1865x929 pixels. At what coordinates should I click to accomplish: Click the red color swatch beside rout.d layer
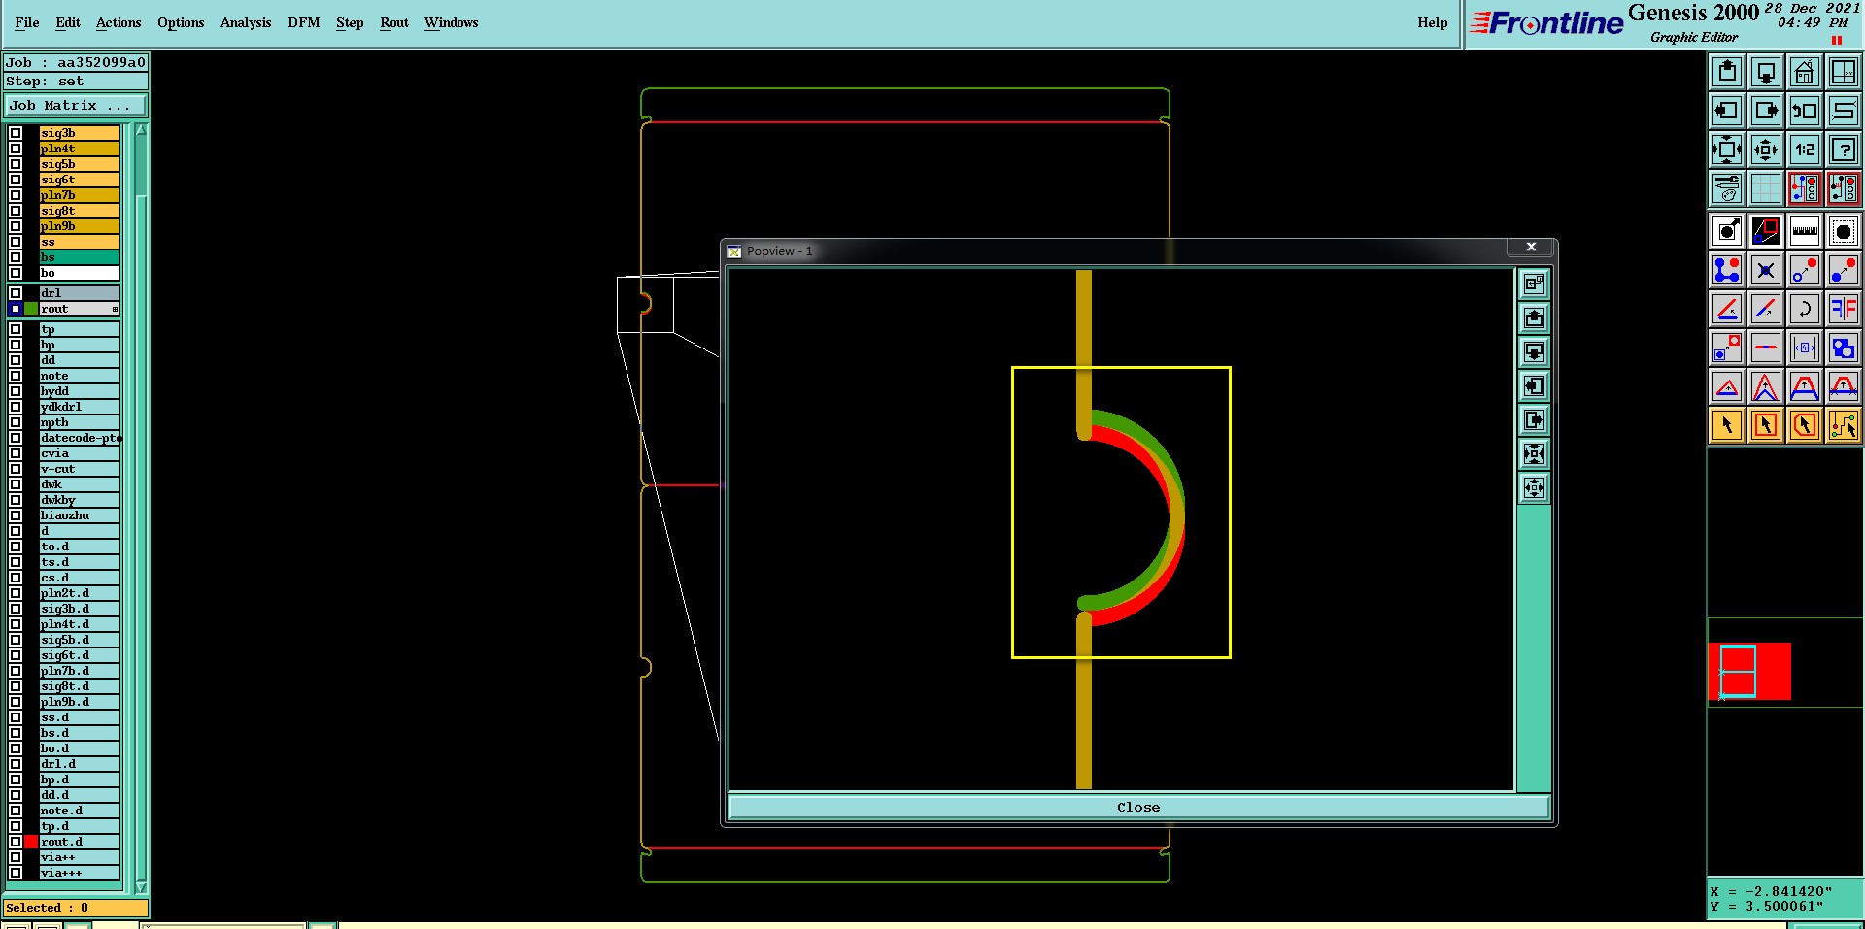[31, 842]
